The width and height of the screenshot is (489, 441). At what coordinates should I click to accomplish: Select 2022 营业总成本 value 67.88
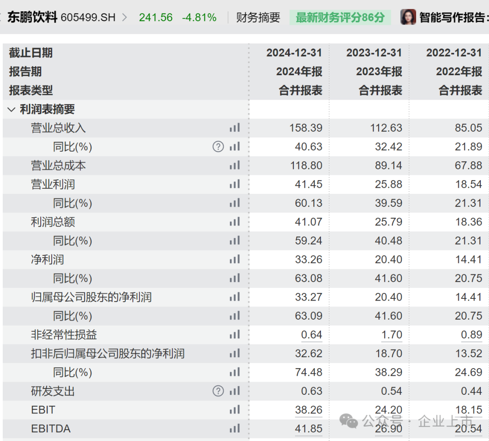[x=469, y=165]
